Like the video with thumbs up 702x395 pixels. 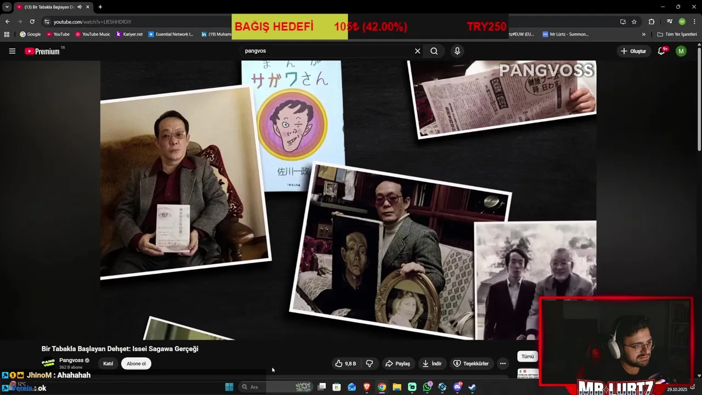click(x=346, y=364)
